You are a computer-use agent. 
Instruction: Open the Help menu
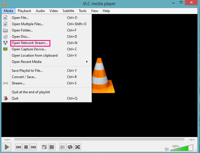pos(106,11)
